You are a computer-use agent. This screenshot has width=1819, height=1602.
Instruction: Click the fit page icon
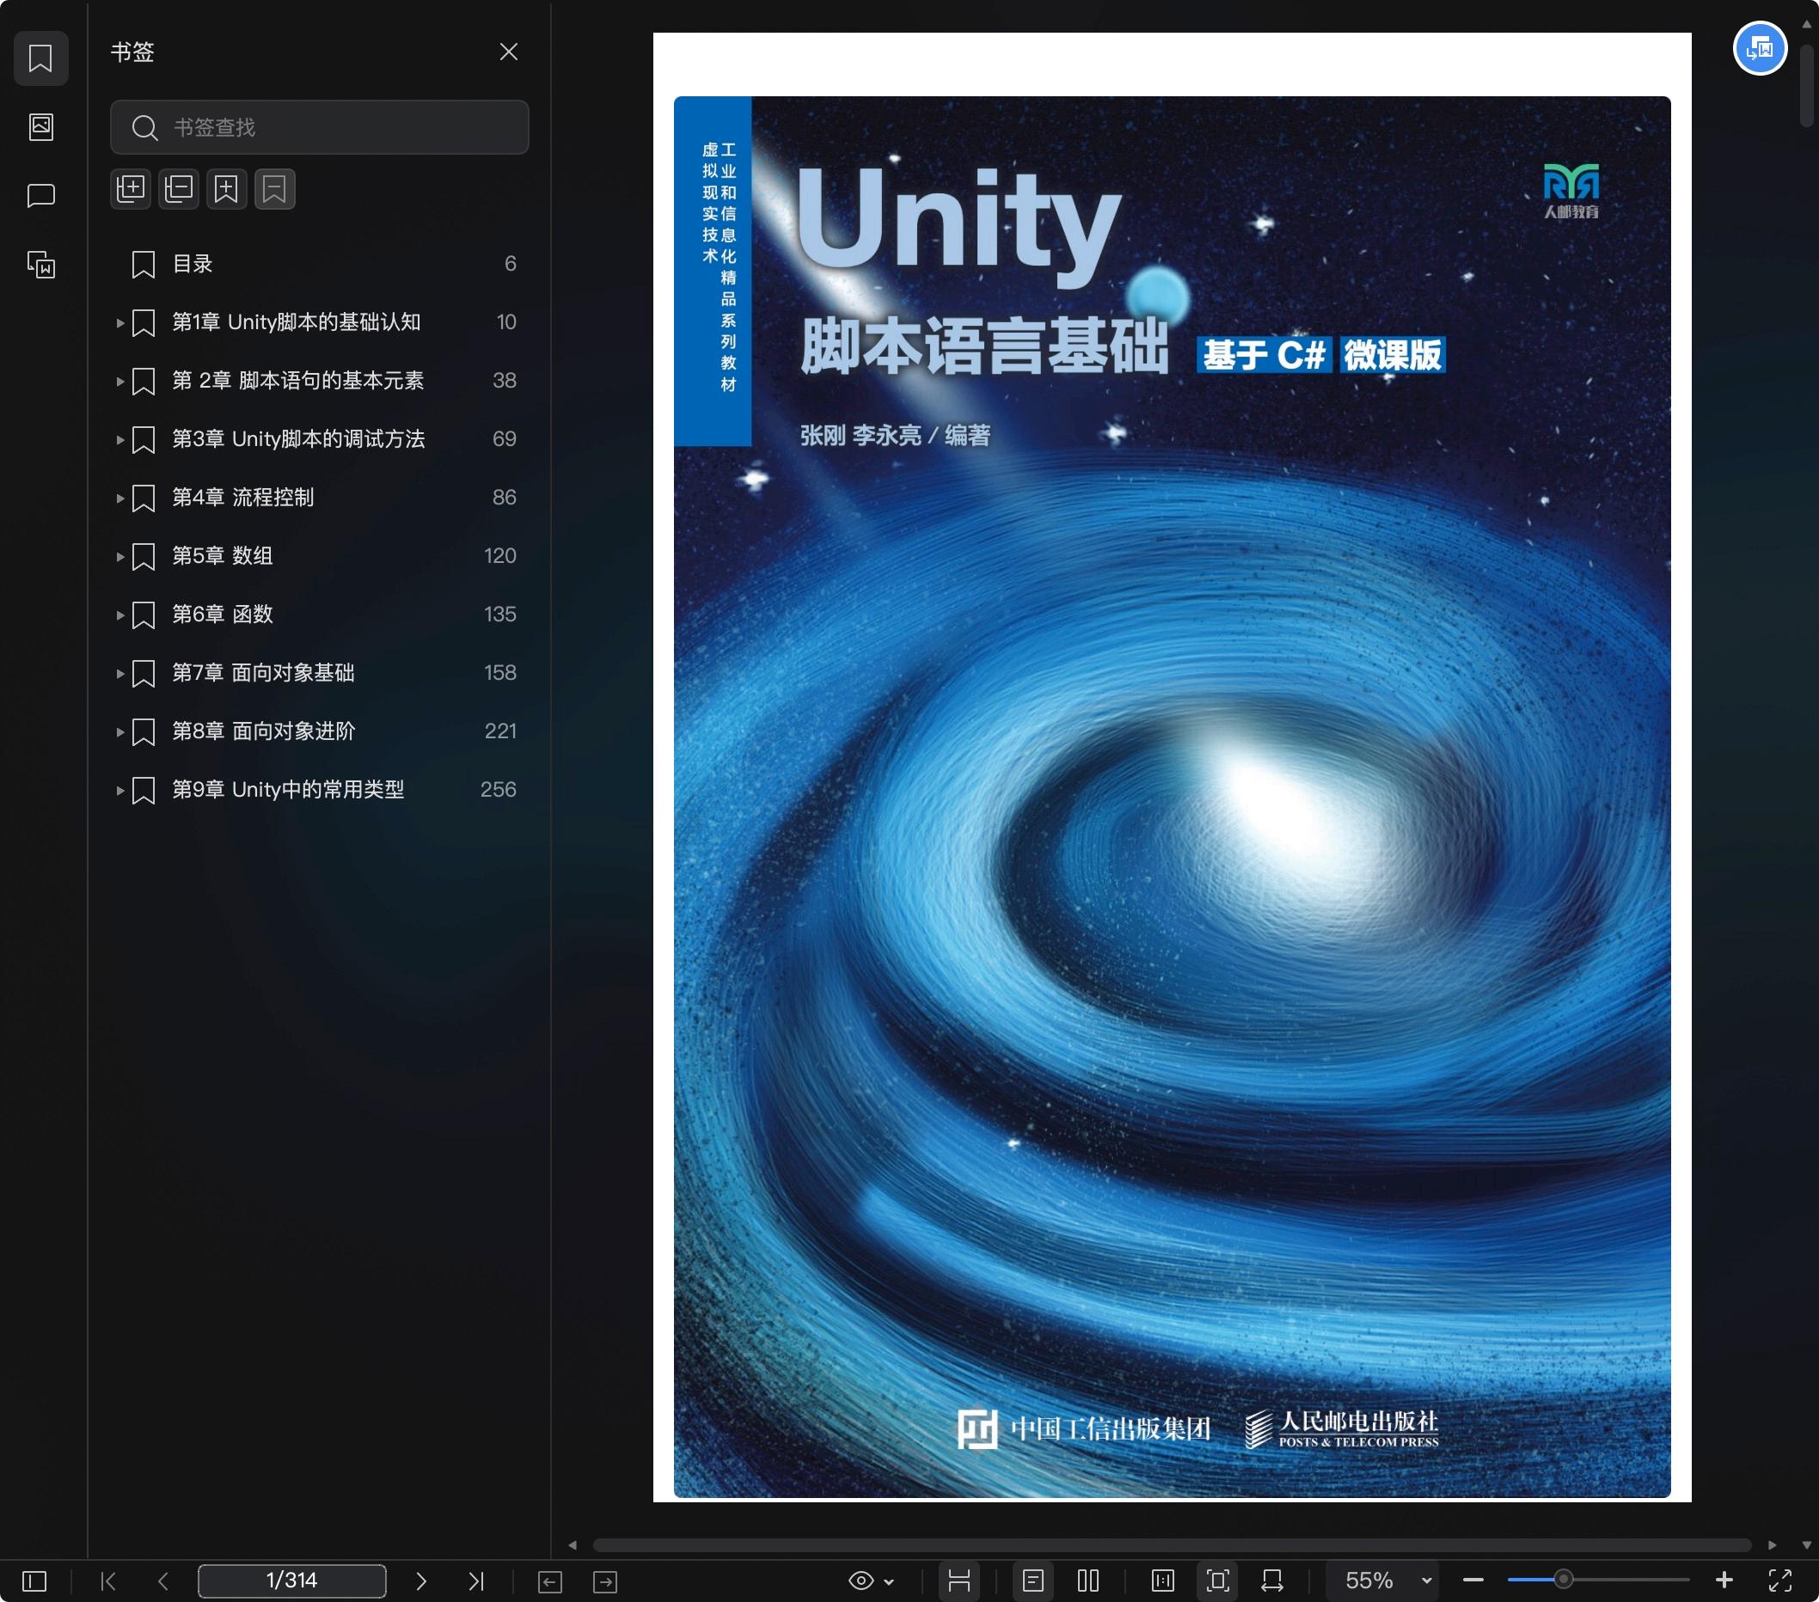point(1218,1581)
